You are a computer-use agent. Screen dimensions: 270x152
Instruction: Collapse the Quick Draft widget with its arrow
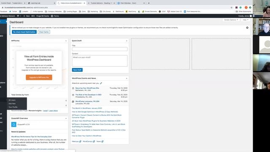pyautogui.click(x=127, y=41)
